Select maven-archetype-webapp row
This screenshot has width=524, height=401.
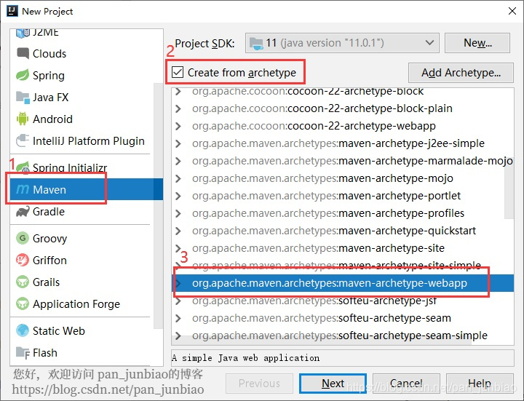click(x=343, y=283)
